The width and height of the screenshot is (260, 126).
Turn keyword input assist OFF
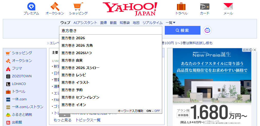pos(157,111)
